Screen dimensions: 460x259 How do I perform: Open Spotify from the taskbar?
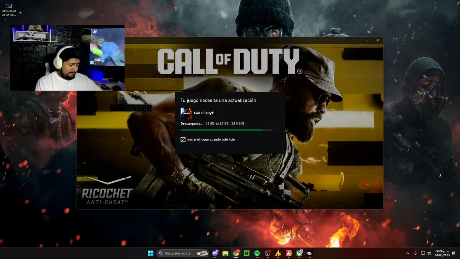(257, 253)
